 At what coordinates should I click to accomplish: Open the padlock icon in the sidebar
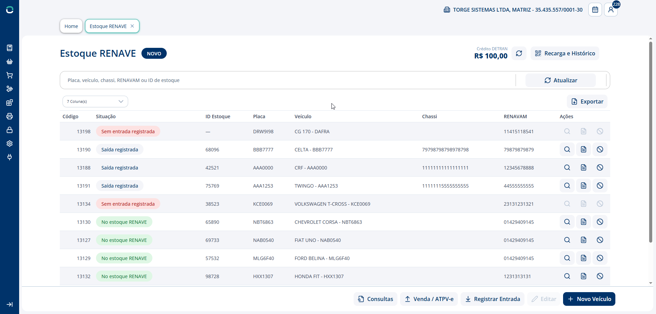[10, 130]
